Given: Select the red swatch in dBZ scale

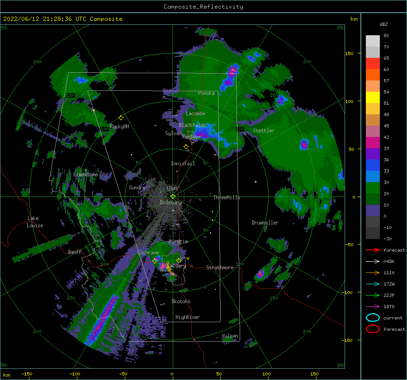Looking at the screenshot, I should pyautogui.click(x=373, y=64).
